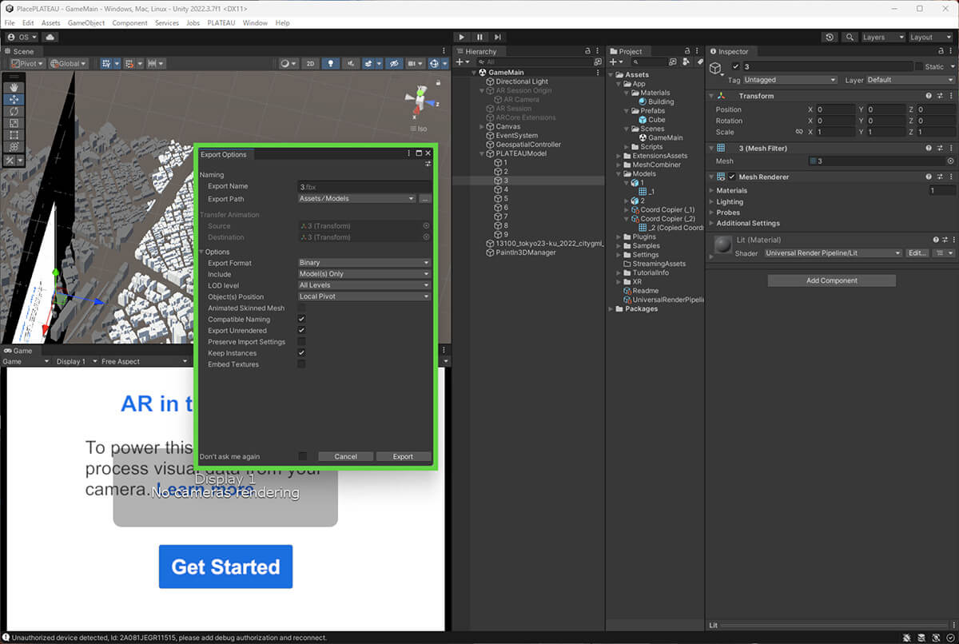Toggle Mesh Renderer enabled checkbox
This screenshot has height=644, width=959.
point(731,177)
